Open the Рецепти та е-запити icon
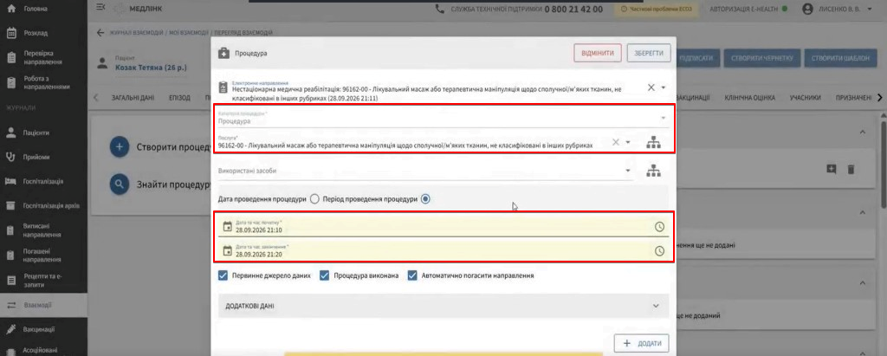887x356 pixels. (x=10, y=280)
